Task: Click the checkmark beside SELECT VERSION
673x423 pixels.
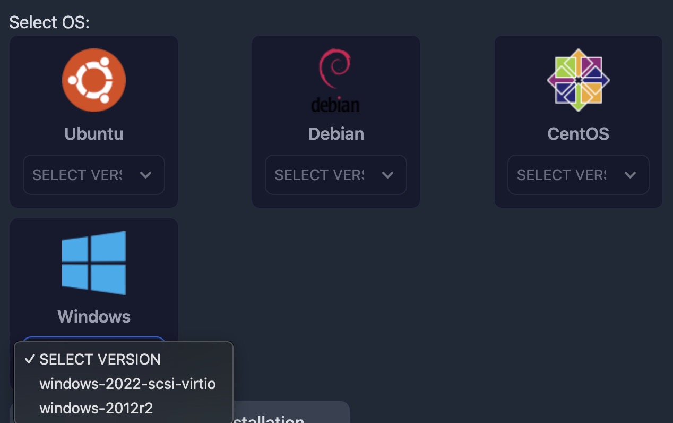Action: pyautogui.click(x=30, y=359)
